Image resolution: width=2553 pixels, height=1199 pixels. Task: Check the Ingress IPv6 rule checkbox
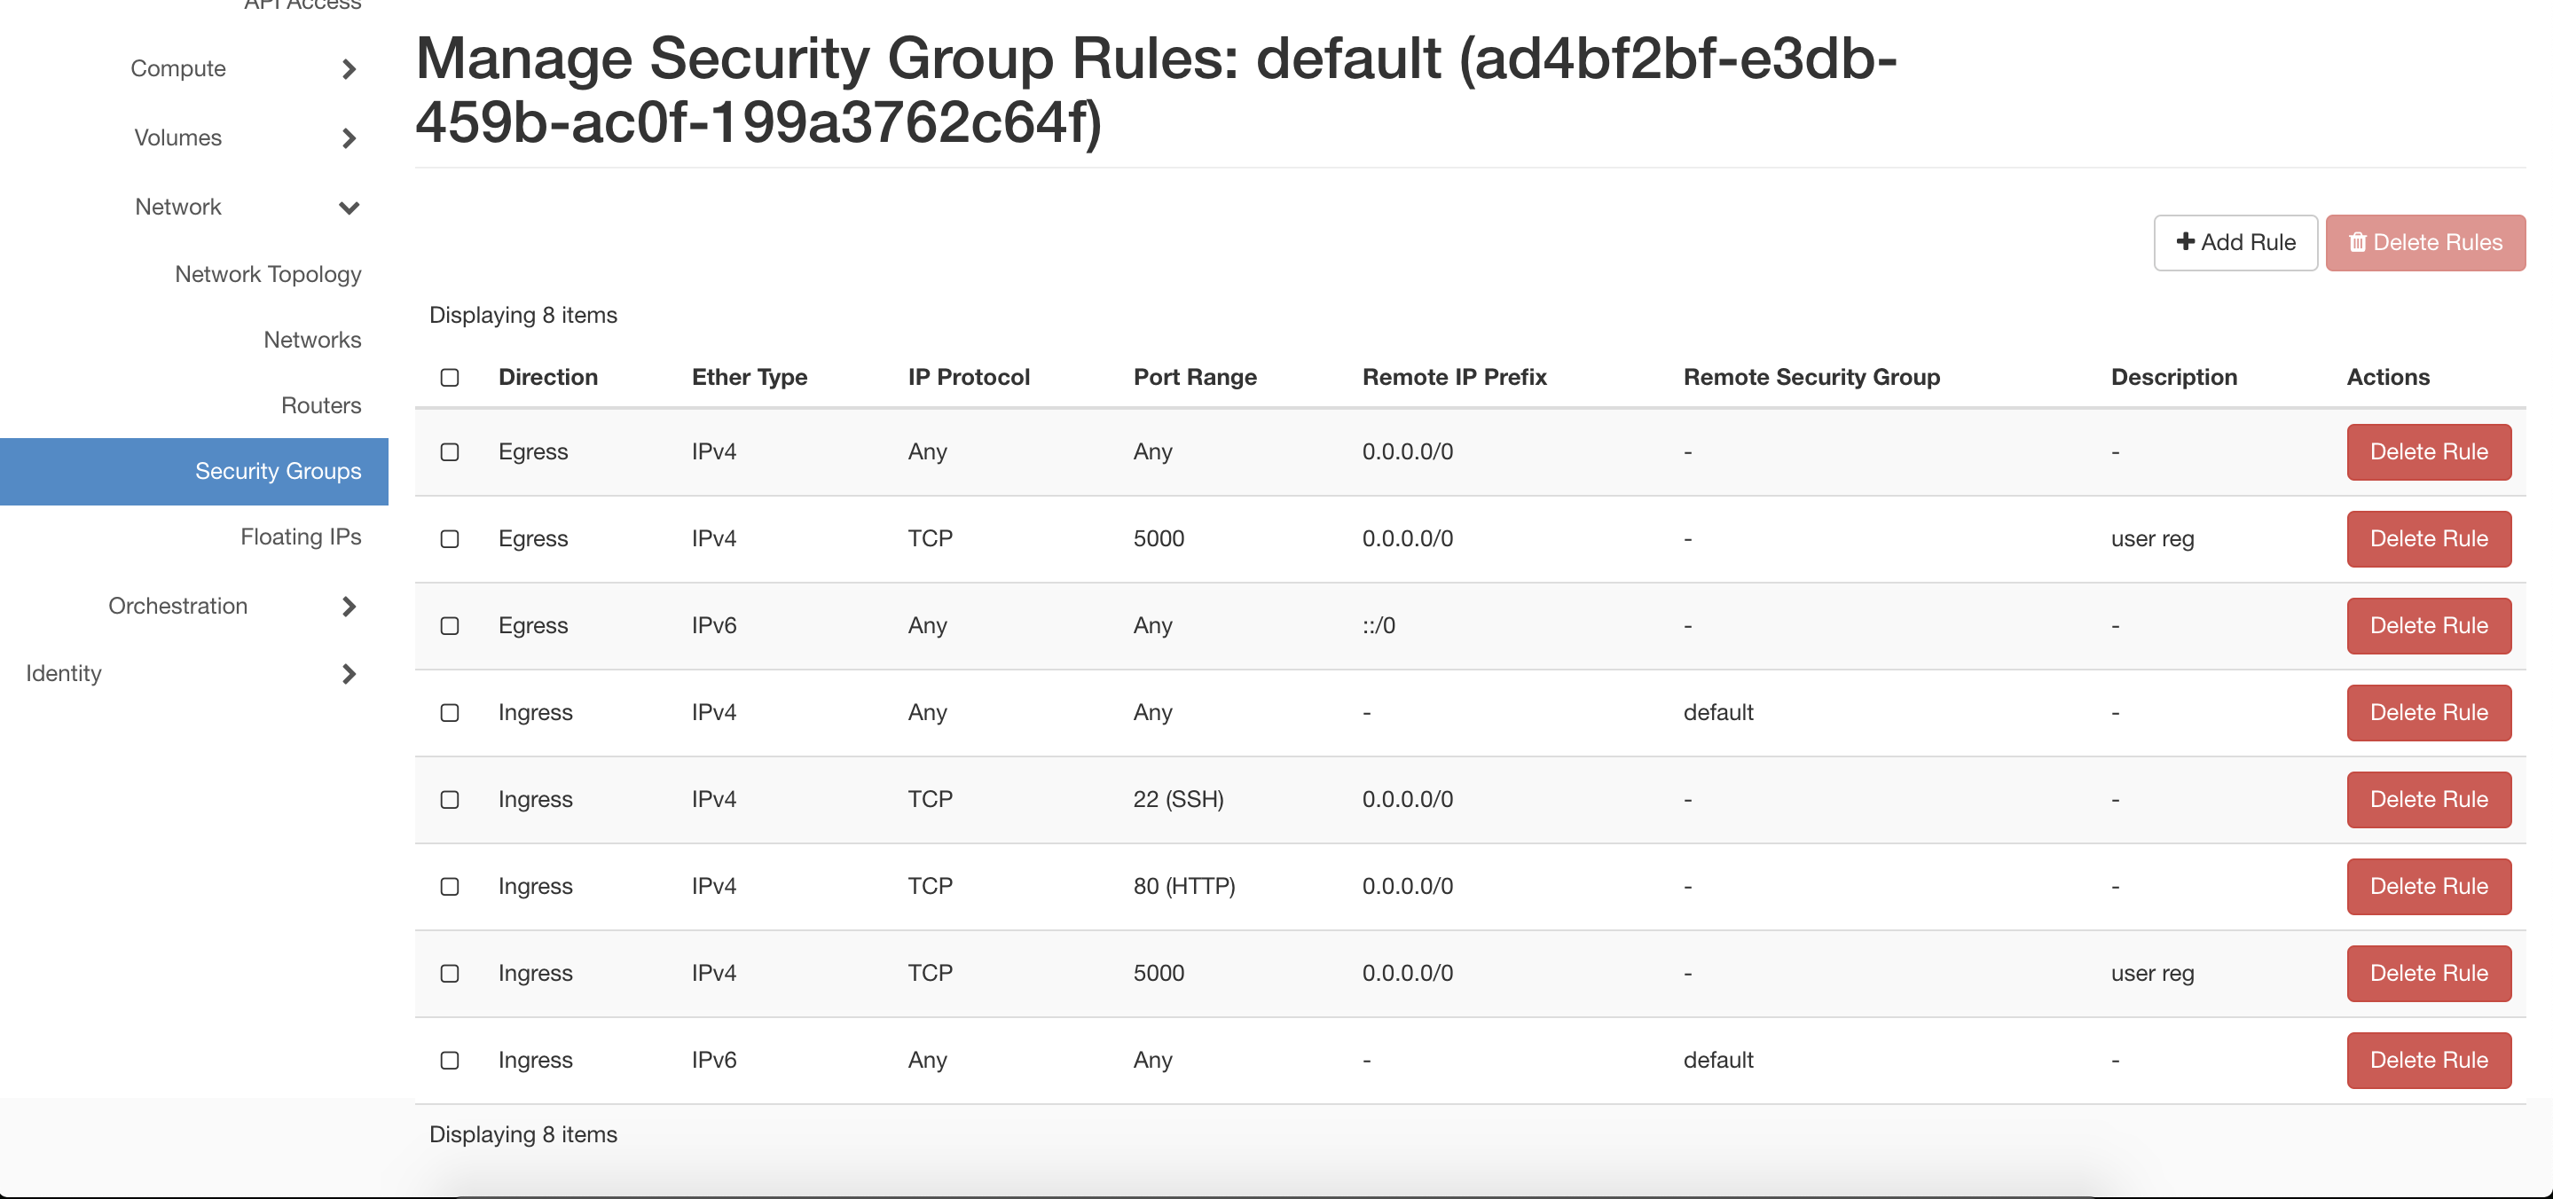pyautogui.click(x=450, y=1061)
